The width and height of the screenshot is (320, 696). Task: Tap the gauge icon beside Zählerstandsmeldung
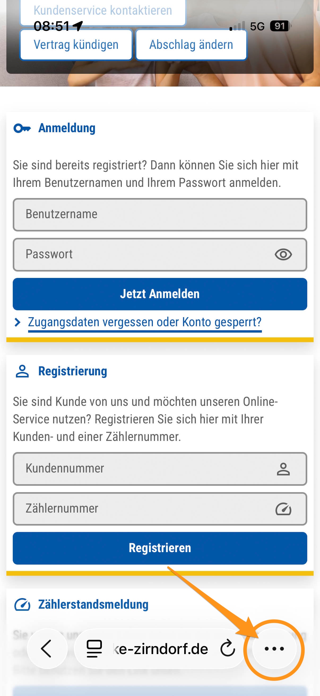(x=22, y=605)
